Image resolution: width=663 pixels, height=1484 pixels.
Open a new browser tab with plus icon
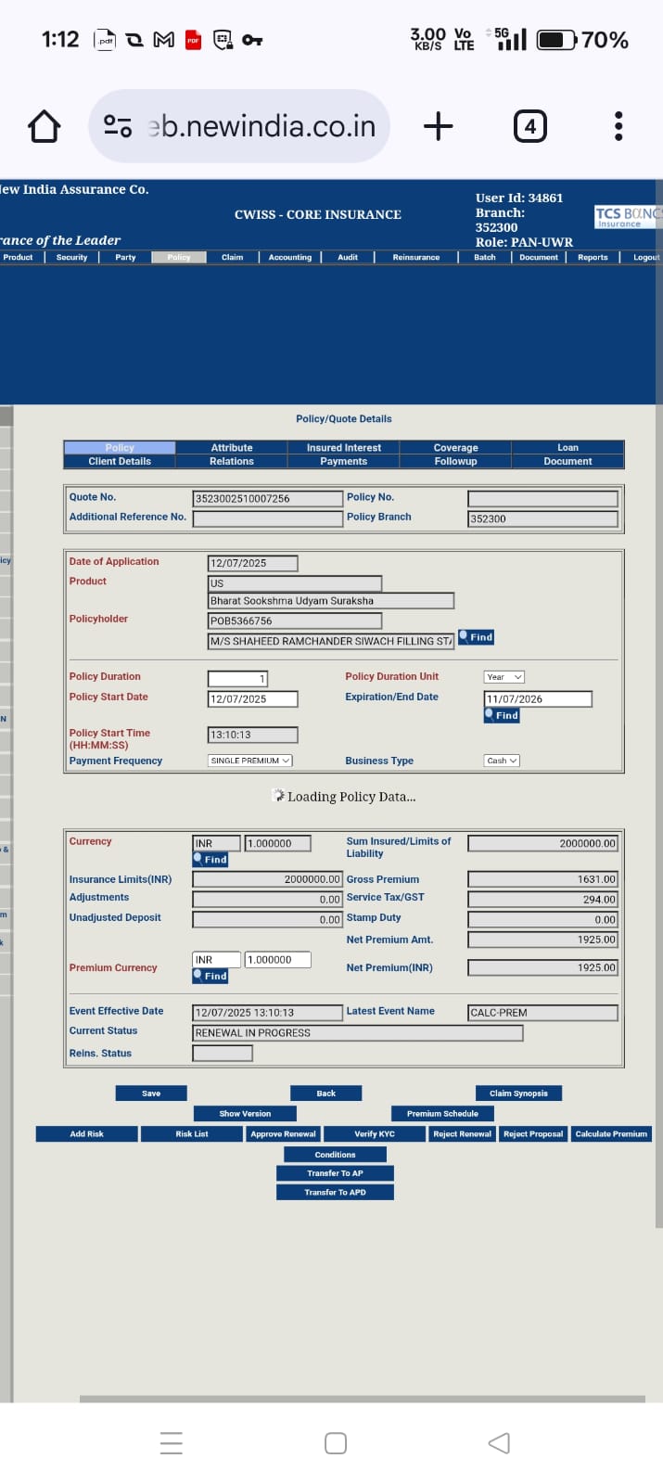tap(438, 126)
